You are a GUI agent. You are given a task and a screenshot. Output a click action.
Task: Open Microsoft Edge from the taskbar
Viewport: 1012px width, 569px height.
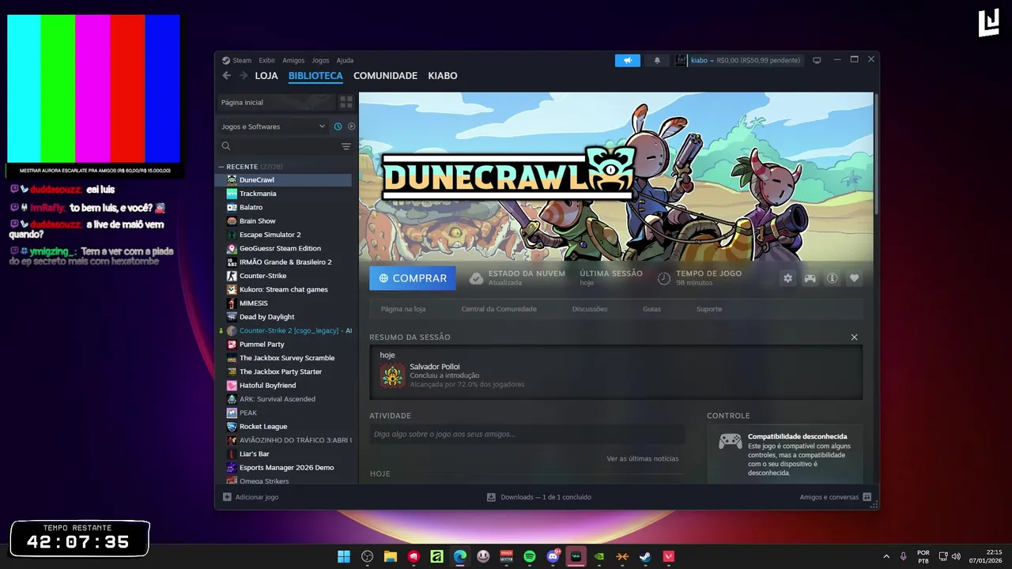460,556
